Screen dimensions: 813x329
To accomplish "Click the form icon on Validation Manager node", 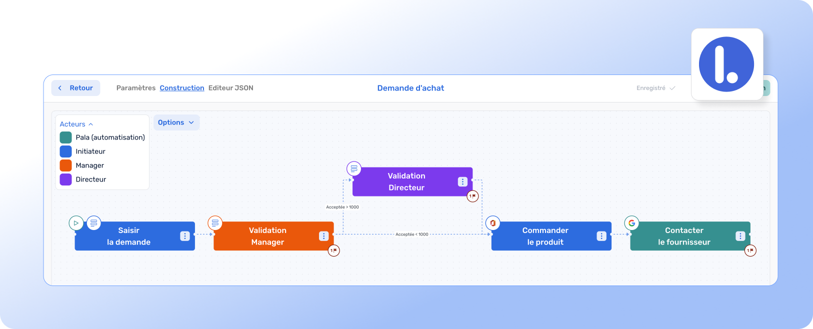I will [x=215, y=223].
